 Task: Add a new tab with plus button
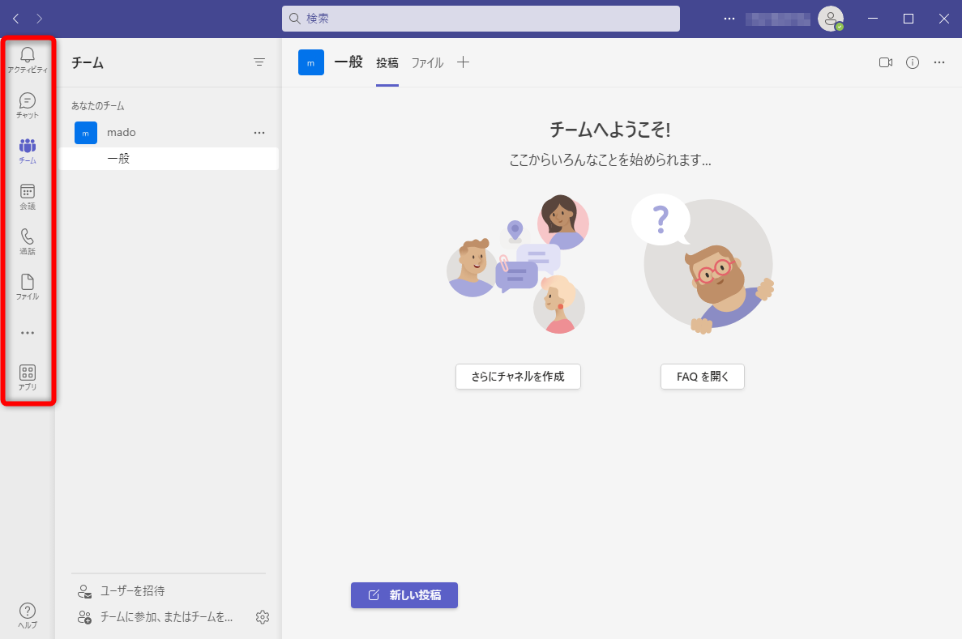463,62
